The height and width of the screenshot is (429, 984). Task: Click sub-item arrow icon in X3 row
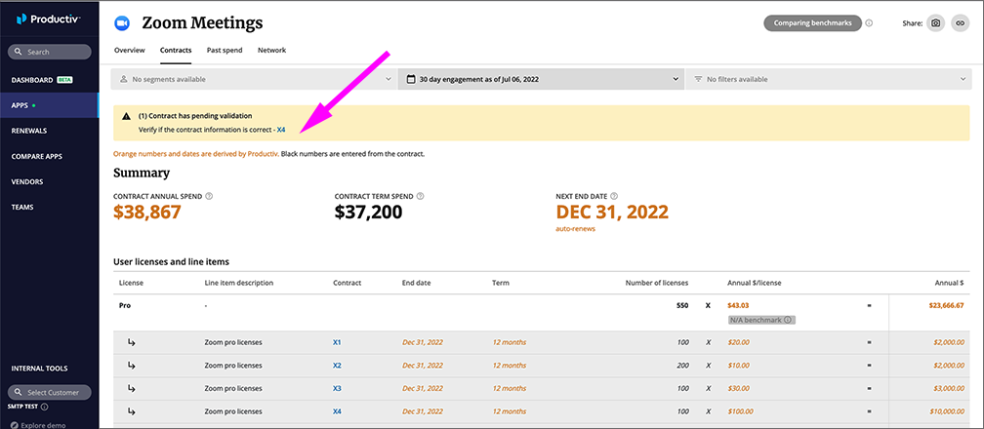[x=131, y=388]
